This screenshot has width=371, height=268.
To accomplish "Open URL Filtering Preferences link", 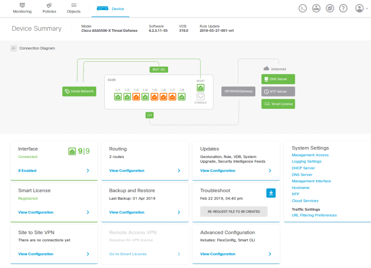I will (x=314, y=215).
